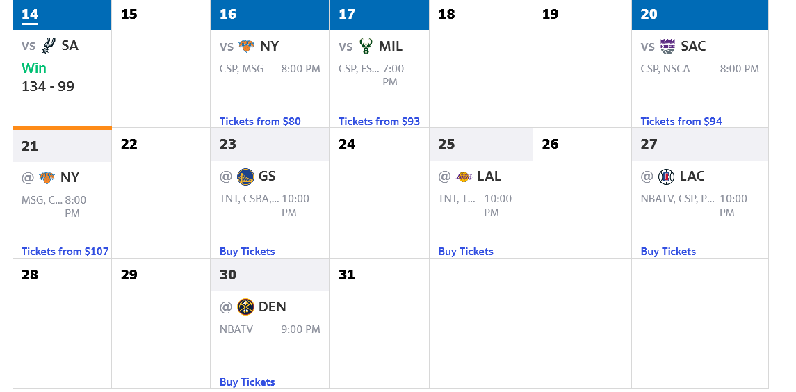Open 'Tickets from $94' link
Viewport: 796px width, 392px height.
click(681, 122)
